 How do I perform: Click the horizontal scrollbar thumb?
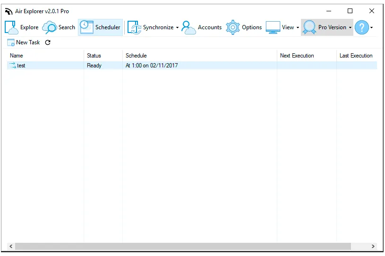[x=183, y=246]
